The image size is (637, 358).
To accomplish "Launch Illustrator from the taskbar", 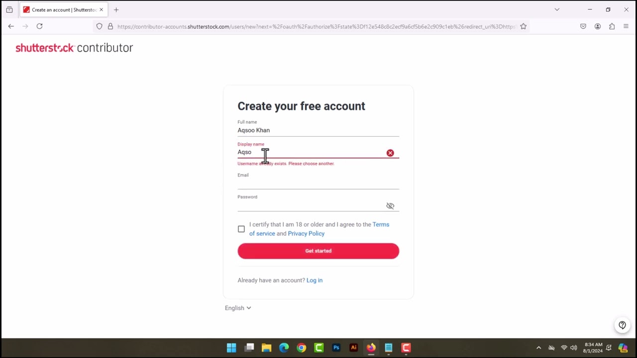I will [x=353, y=348].
